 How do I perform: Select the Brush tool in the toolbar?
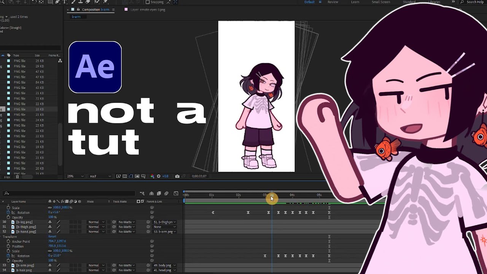coord(73,2)
